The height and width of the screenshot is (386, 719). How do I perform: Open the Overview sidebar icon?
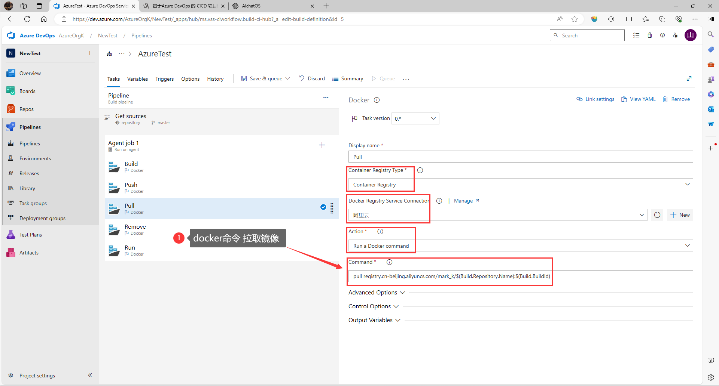(x=11, y=73)
